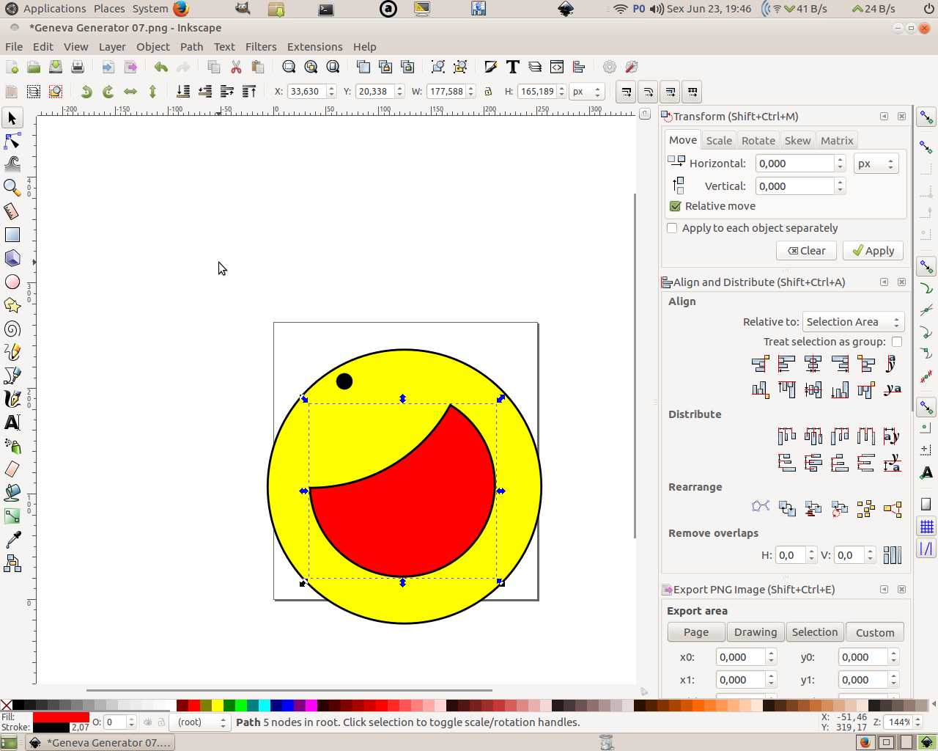Screen dimensions: 938x751
Task: Toggle snapping master button in snap bar
Action: (926, 118)
